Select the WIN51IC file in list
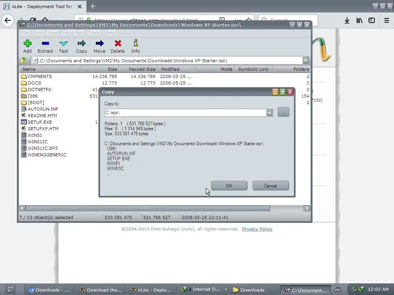 click(x=34, y=141)
